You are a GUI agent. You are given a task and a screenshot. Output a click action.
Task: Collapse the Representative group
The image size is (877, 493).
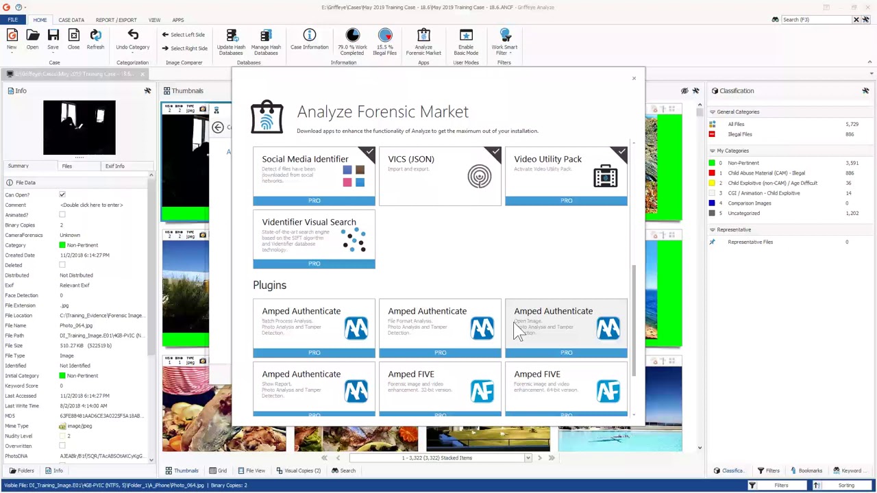[x=713, y=229]
